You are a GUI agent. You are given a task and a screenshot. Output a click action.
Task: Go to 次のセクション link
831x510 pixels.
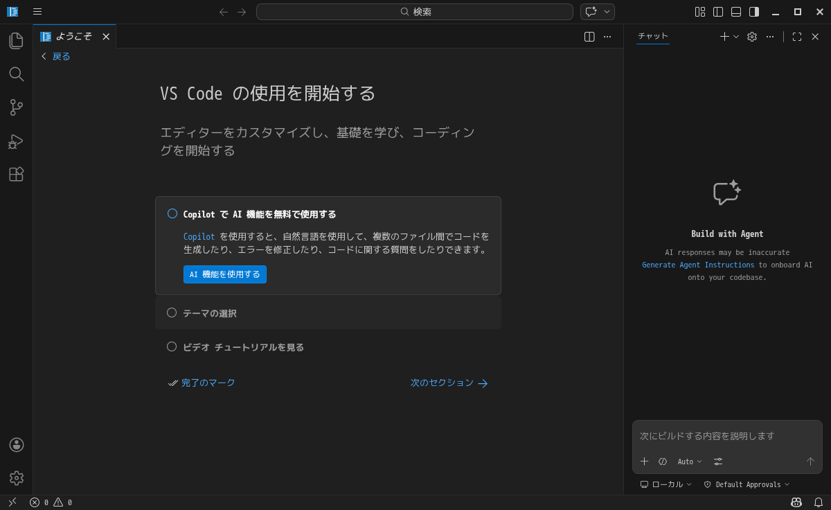[x=449, y=382]
